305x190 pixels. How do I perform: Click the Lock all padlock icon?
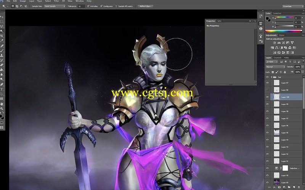(x=285, y=72)
